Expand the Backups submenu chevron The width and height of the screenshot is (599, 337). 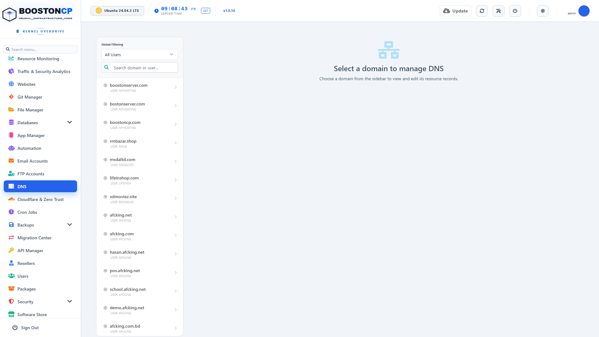(x=70, y=225)
